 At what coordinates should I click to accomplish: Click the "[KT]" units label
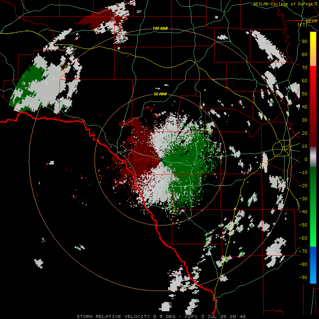(x=303, y=24)
